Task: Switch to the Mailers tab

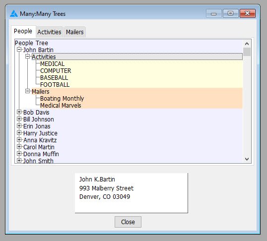Action: (75, 32)
